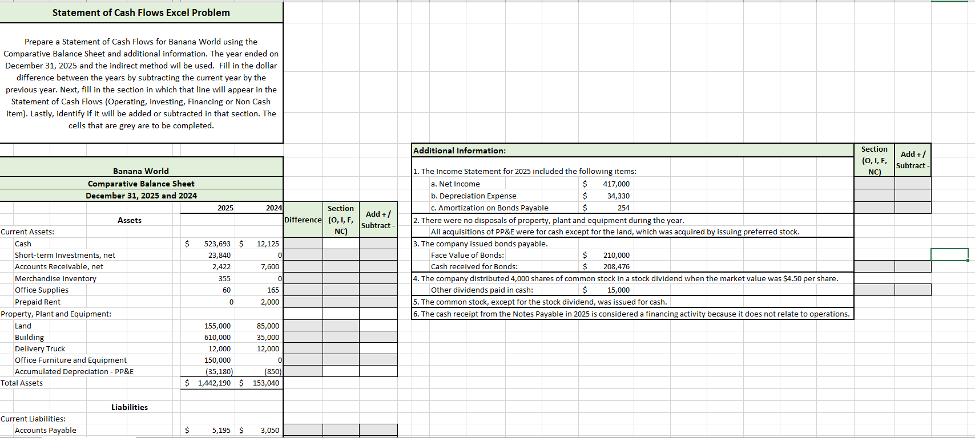Select grey Section cell beside Cash received for Bonds
This screenshot has height=438, width=975.
click(x=874, y=266)
